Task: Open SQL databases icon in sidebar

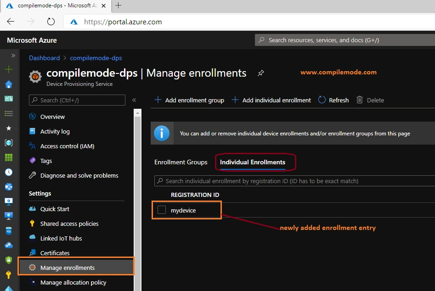Action: point(9,230)
